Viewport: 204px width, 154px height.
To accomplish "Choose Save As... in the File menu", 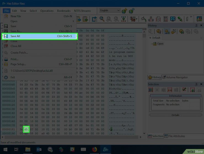I will [39, 31].
